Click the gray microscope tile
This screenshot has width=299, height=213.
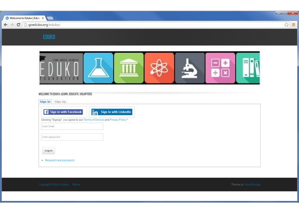pos(190,68)
